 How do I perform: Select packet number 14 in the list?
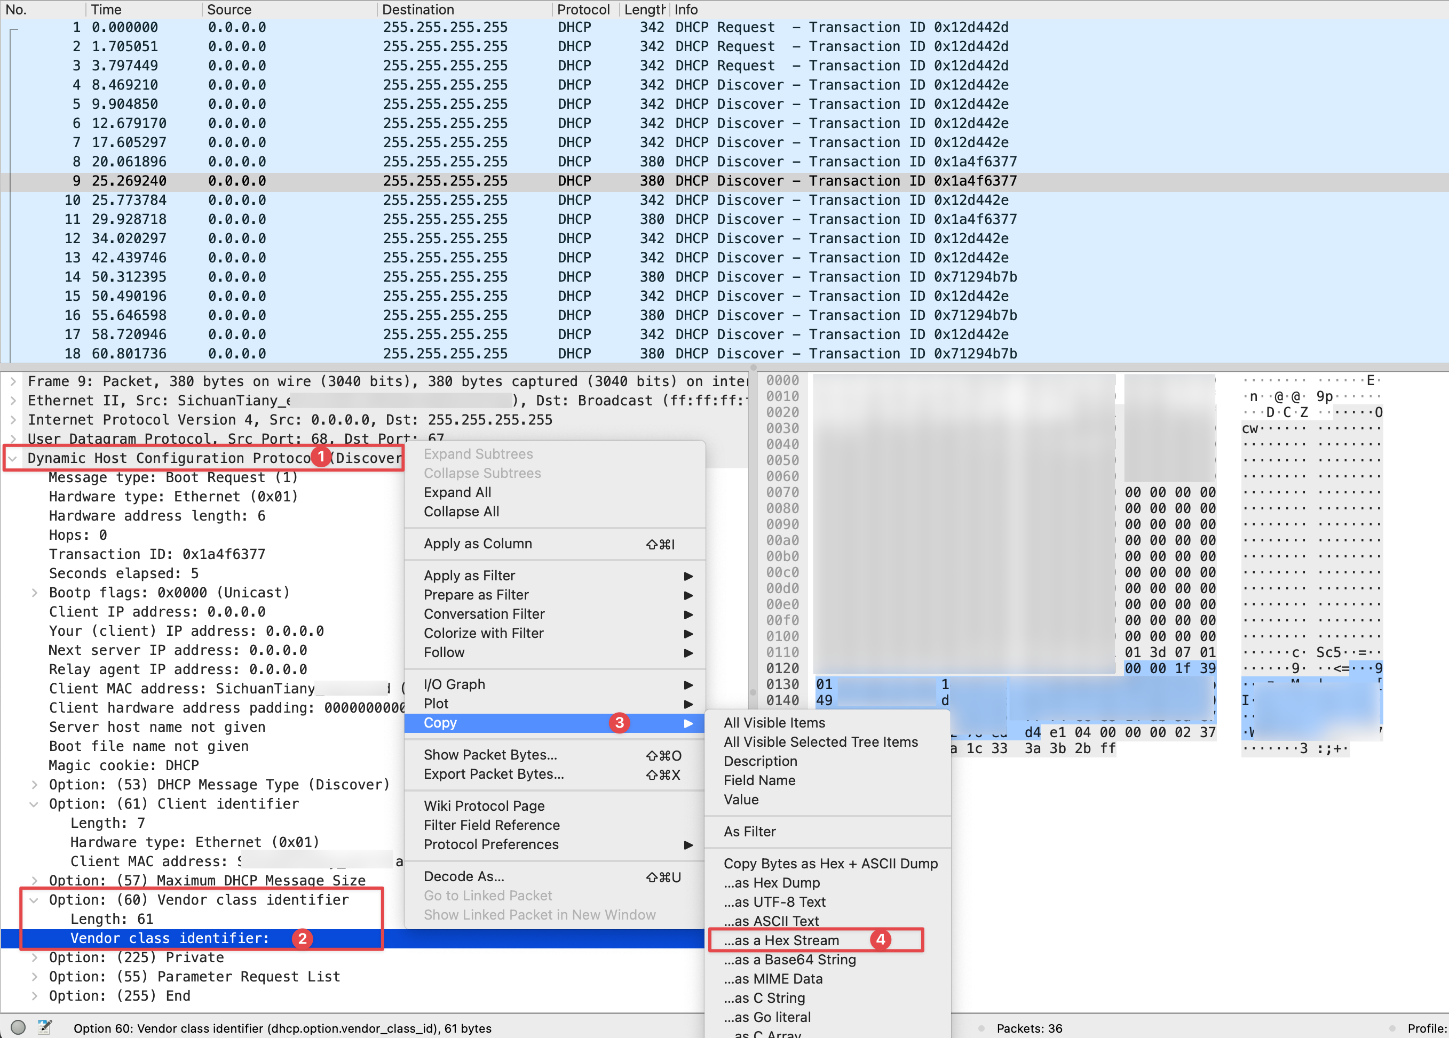(256, 276)
